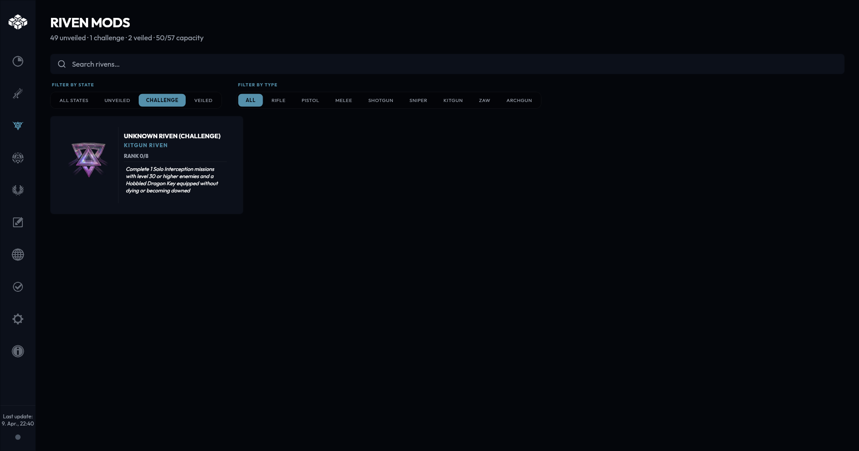Open the app settings gear icon

(18, 319)
